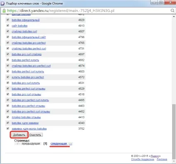Screen dimensions: 176x164
Task: Open 'Служба поддержки' footer link
Action: (142, 159)
